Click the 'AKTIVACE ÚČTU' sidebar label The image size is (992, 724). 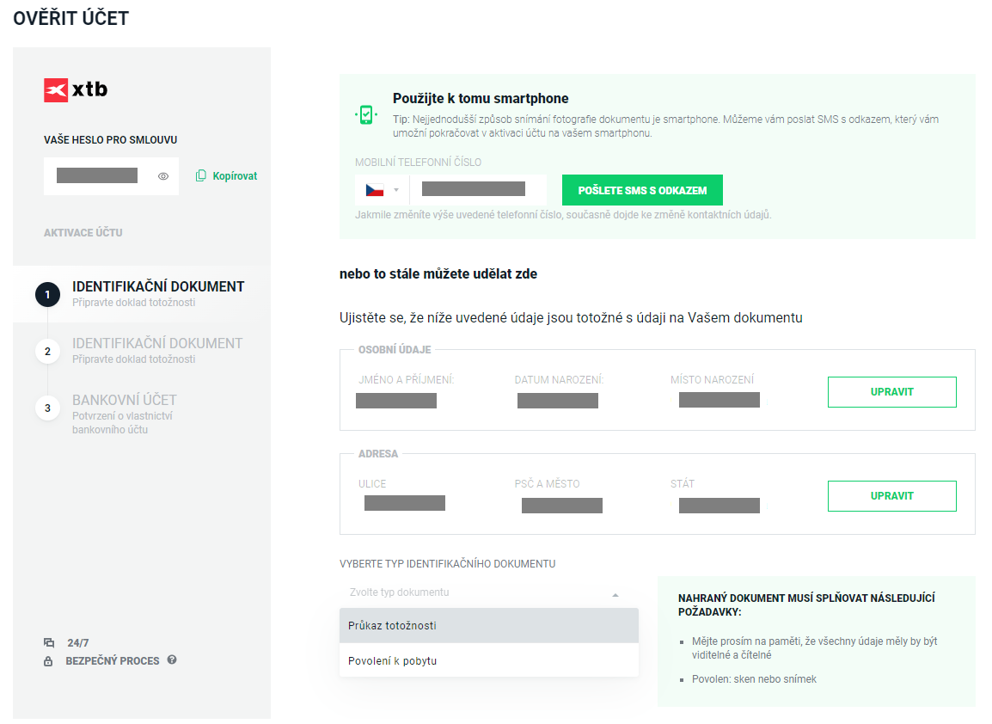tap(83, 233)
